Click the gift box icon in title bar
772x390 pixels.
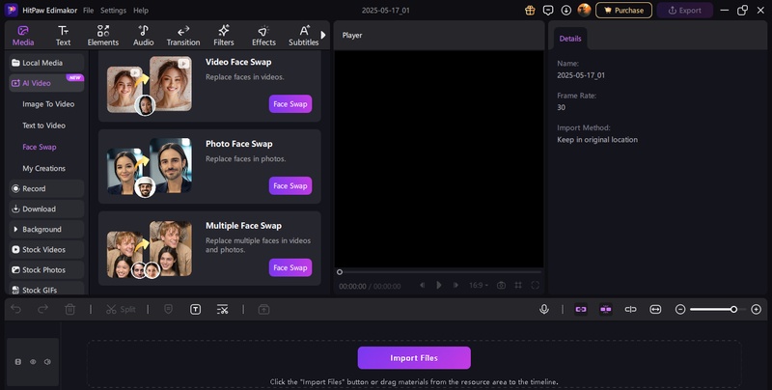click(x=530, y=10)
